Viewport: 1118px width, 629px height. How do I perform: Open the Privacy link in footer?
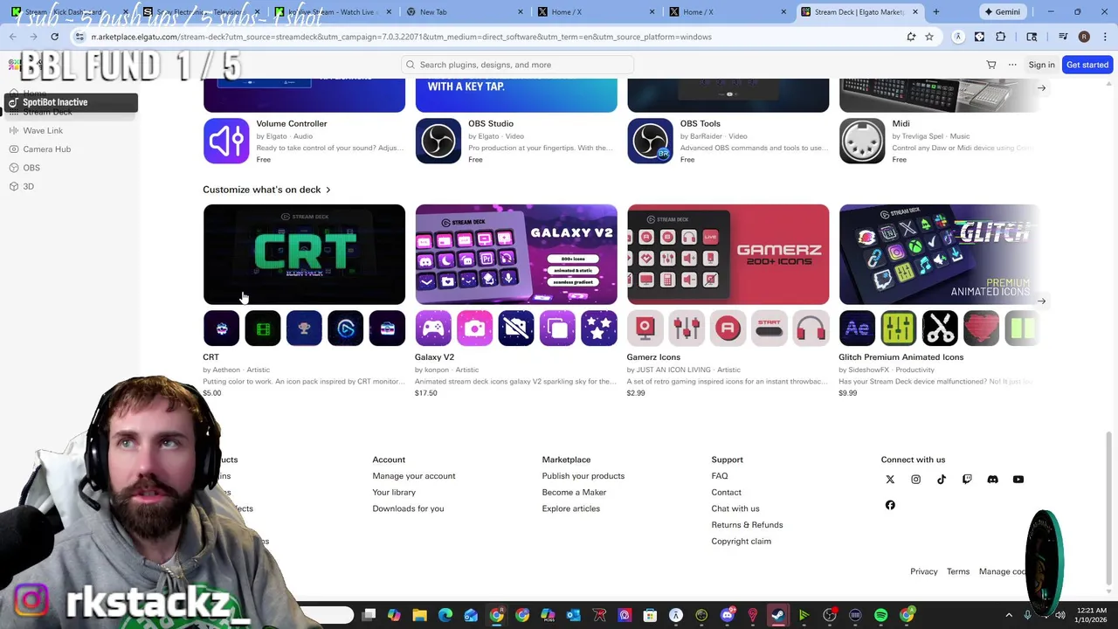tap(924, 571)
